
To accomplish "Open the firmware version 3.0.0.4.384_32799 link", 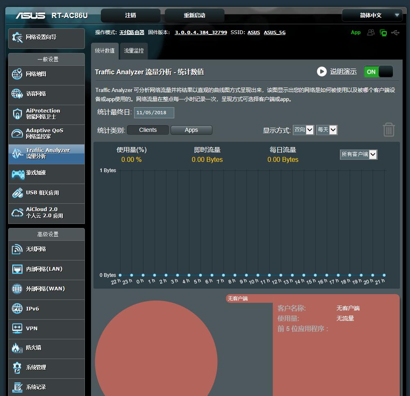I will (200, 32).
